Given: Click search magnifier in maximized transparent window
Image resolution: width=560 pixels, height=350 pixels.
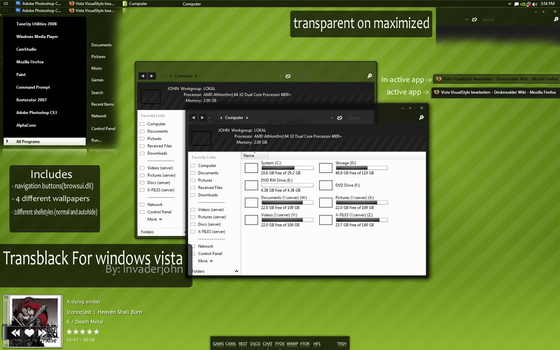Looking at the screenshot, I should pyautogui.click(x=556, y=19).
